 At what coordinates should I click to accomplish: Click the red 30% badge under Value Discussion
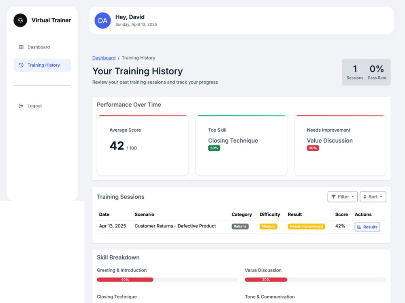313,148
